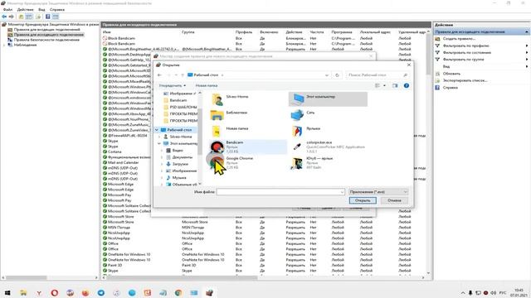The height and width of the screenshot is (298, 531).
Task: Click the round blue help icon in the Open dialog
Action: point(407,86)
